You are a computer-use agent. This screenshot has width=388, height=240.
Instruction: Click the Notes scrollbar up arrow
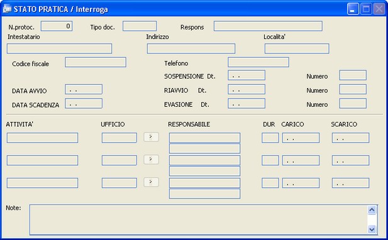372,210
